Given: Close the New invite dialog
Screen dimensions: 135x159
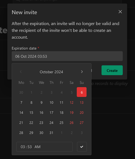Looking at the screenshot, I should click(x=120, y=12).
